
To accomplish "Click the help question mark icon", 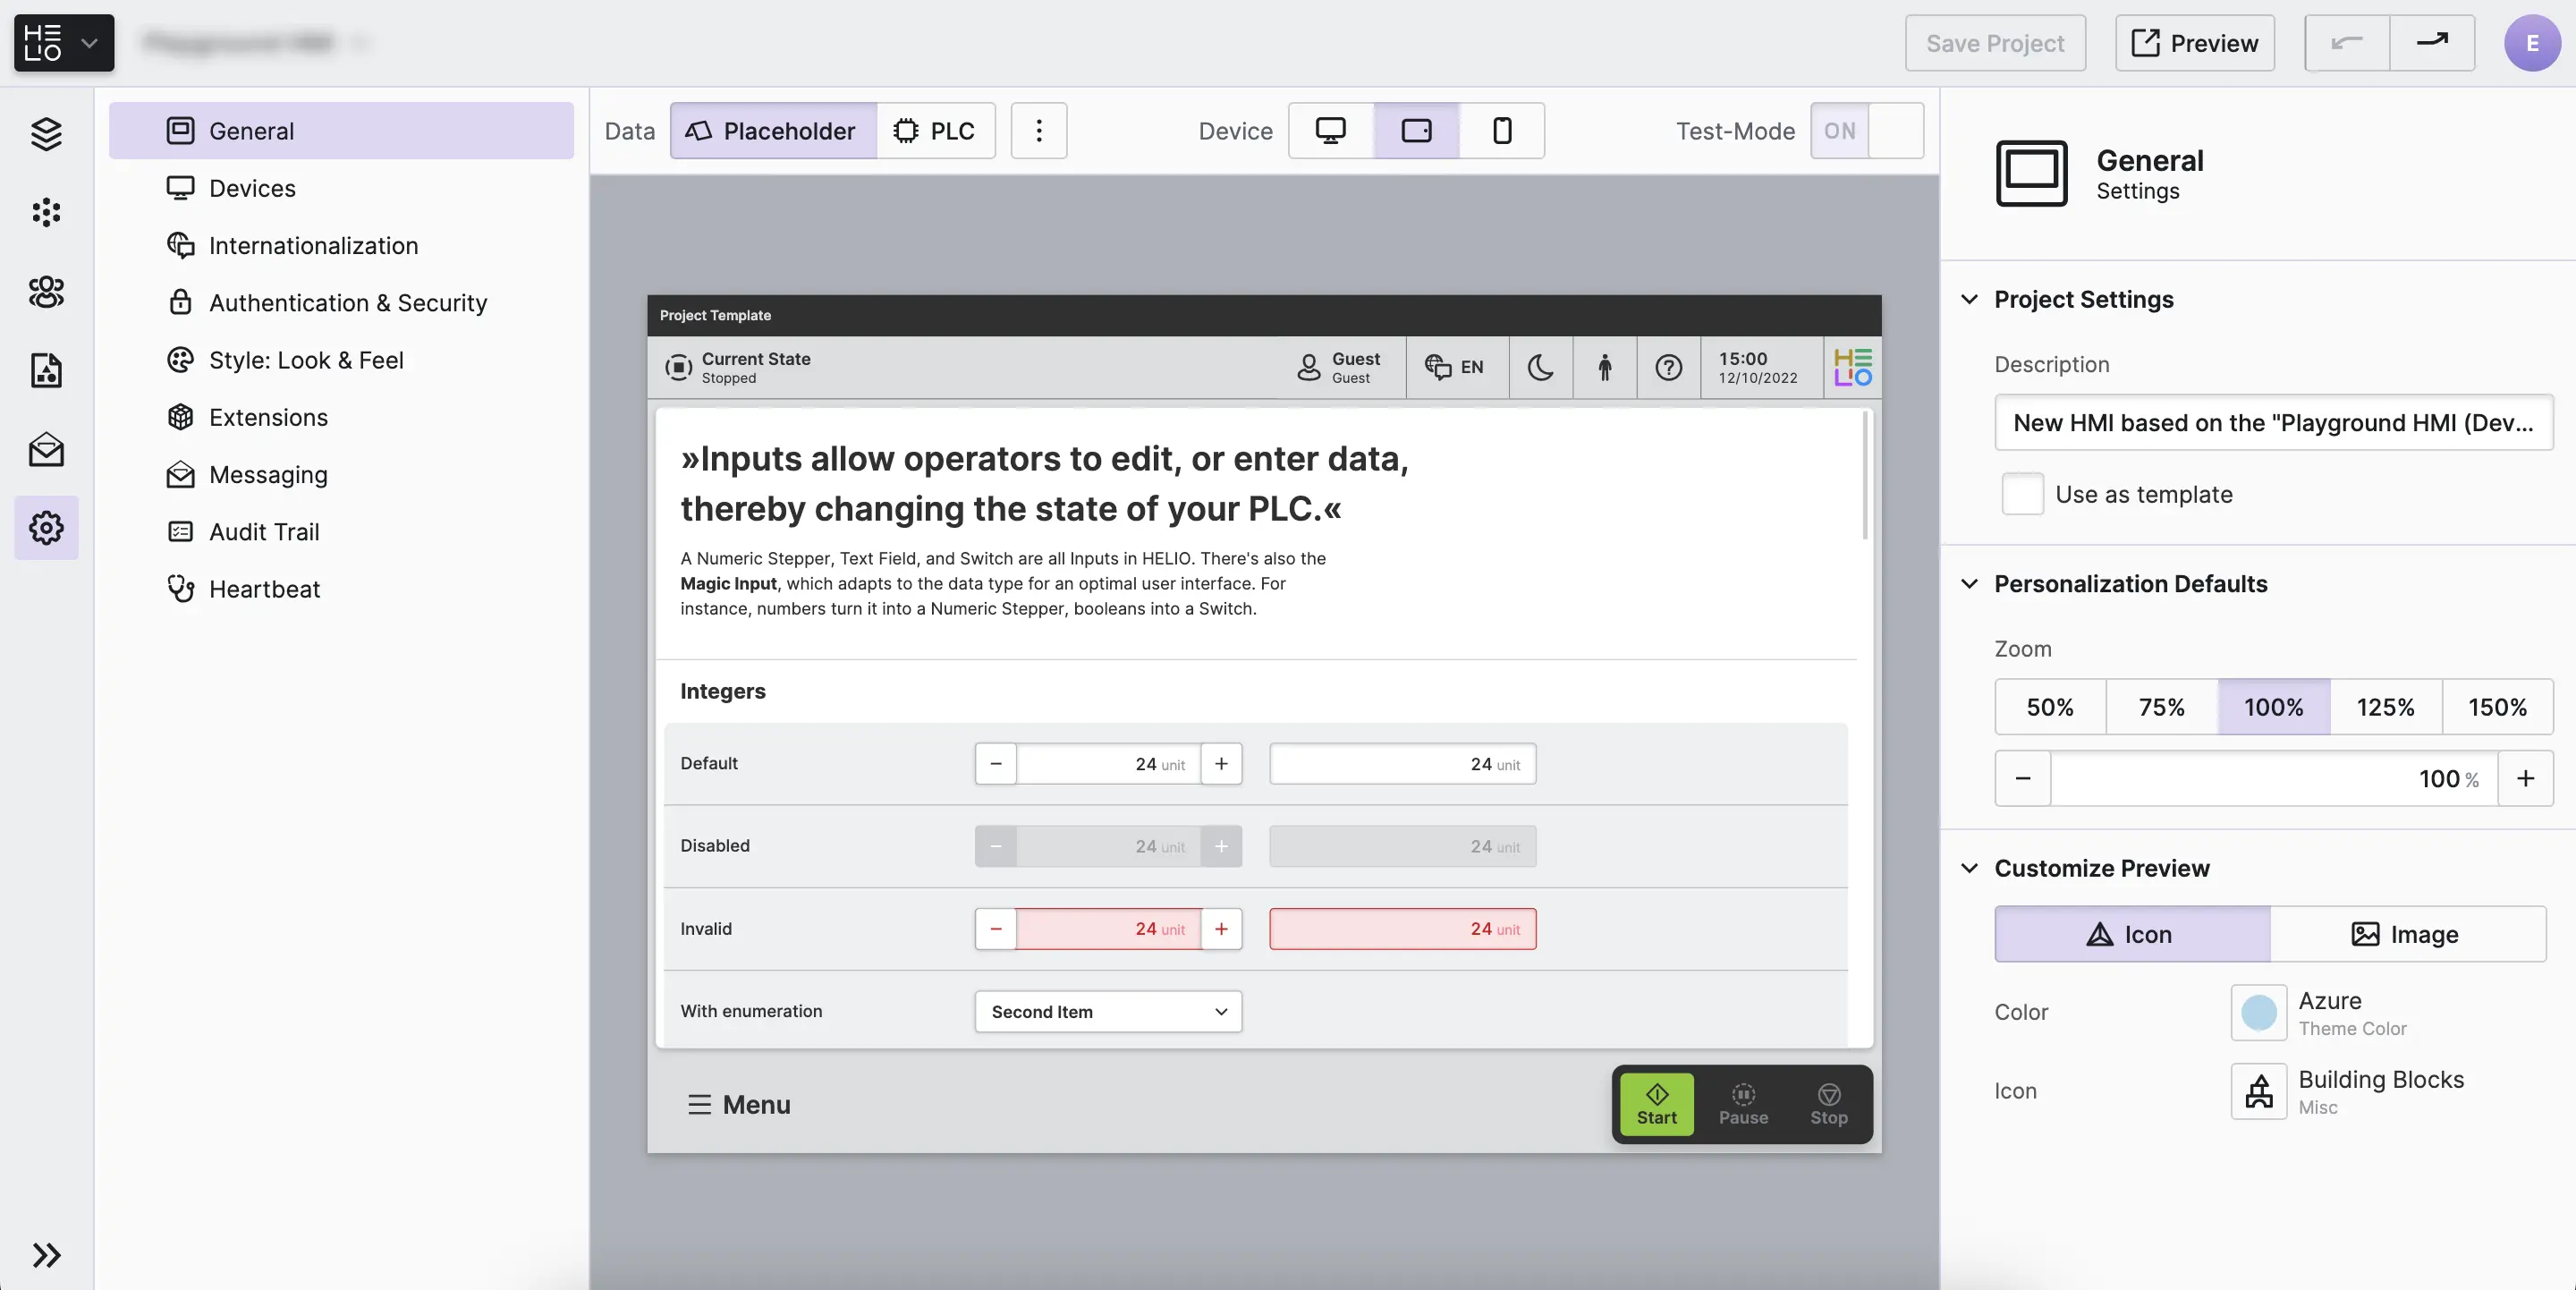I will (x=1668, y=367).
